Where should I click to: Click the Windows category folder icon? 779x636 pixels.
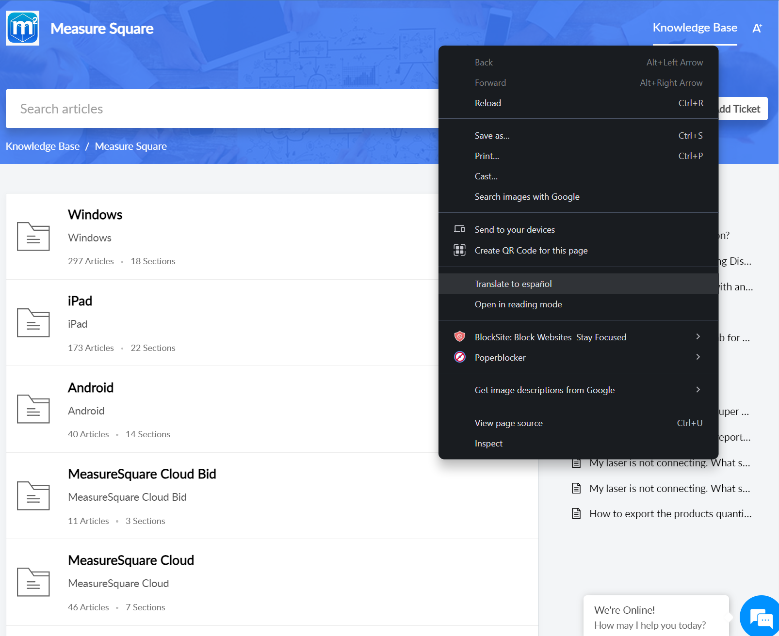[33, 237]
